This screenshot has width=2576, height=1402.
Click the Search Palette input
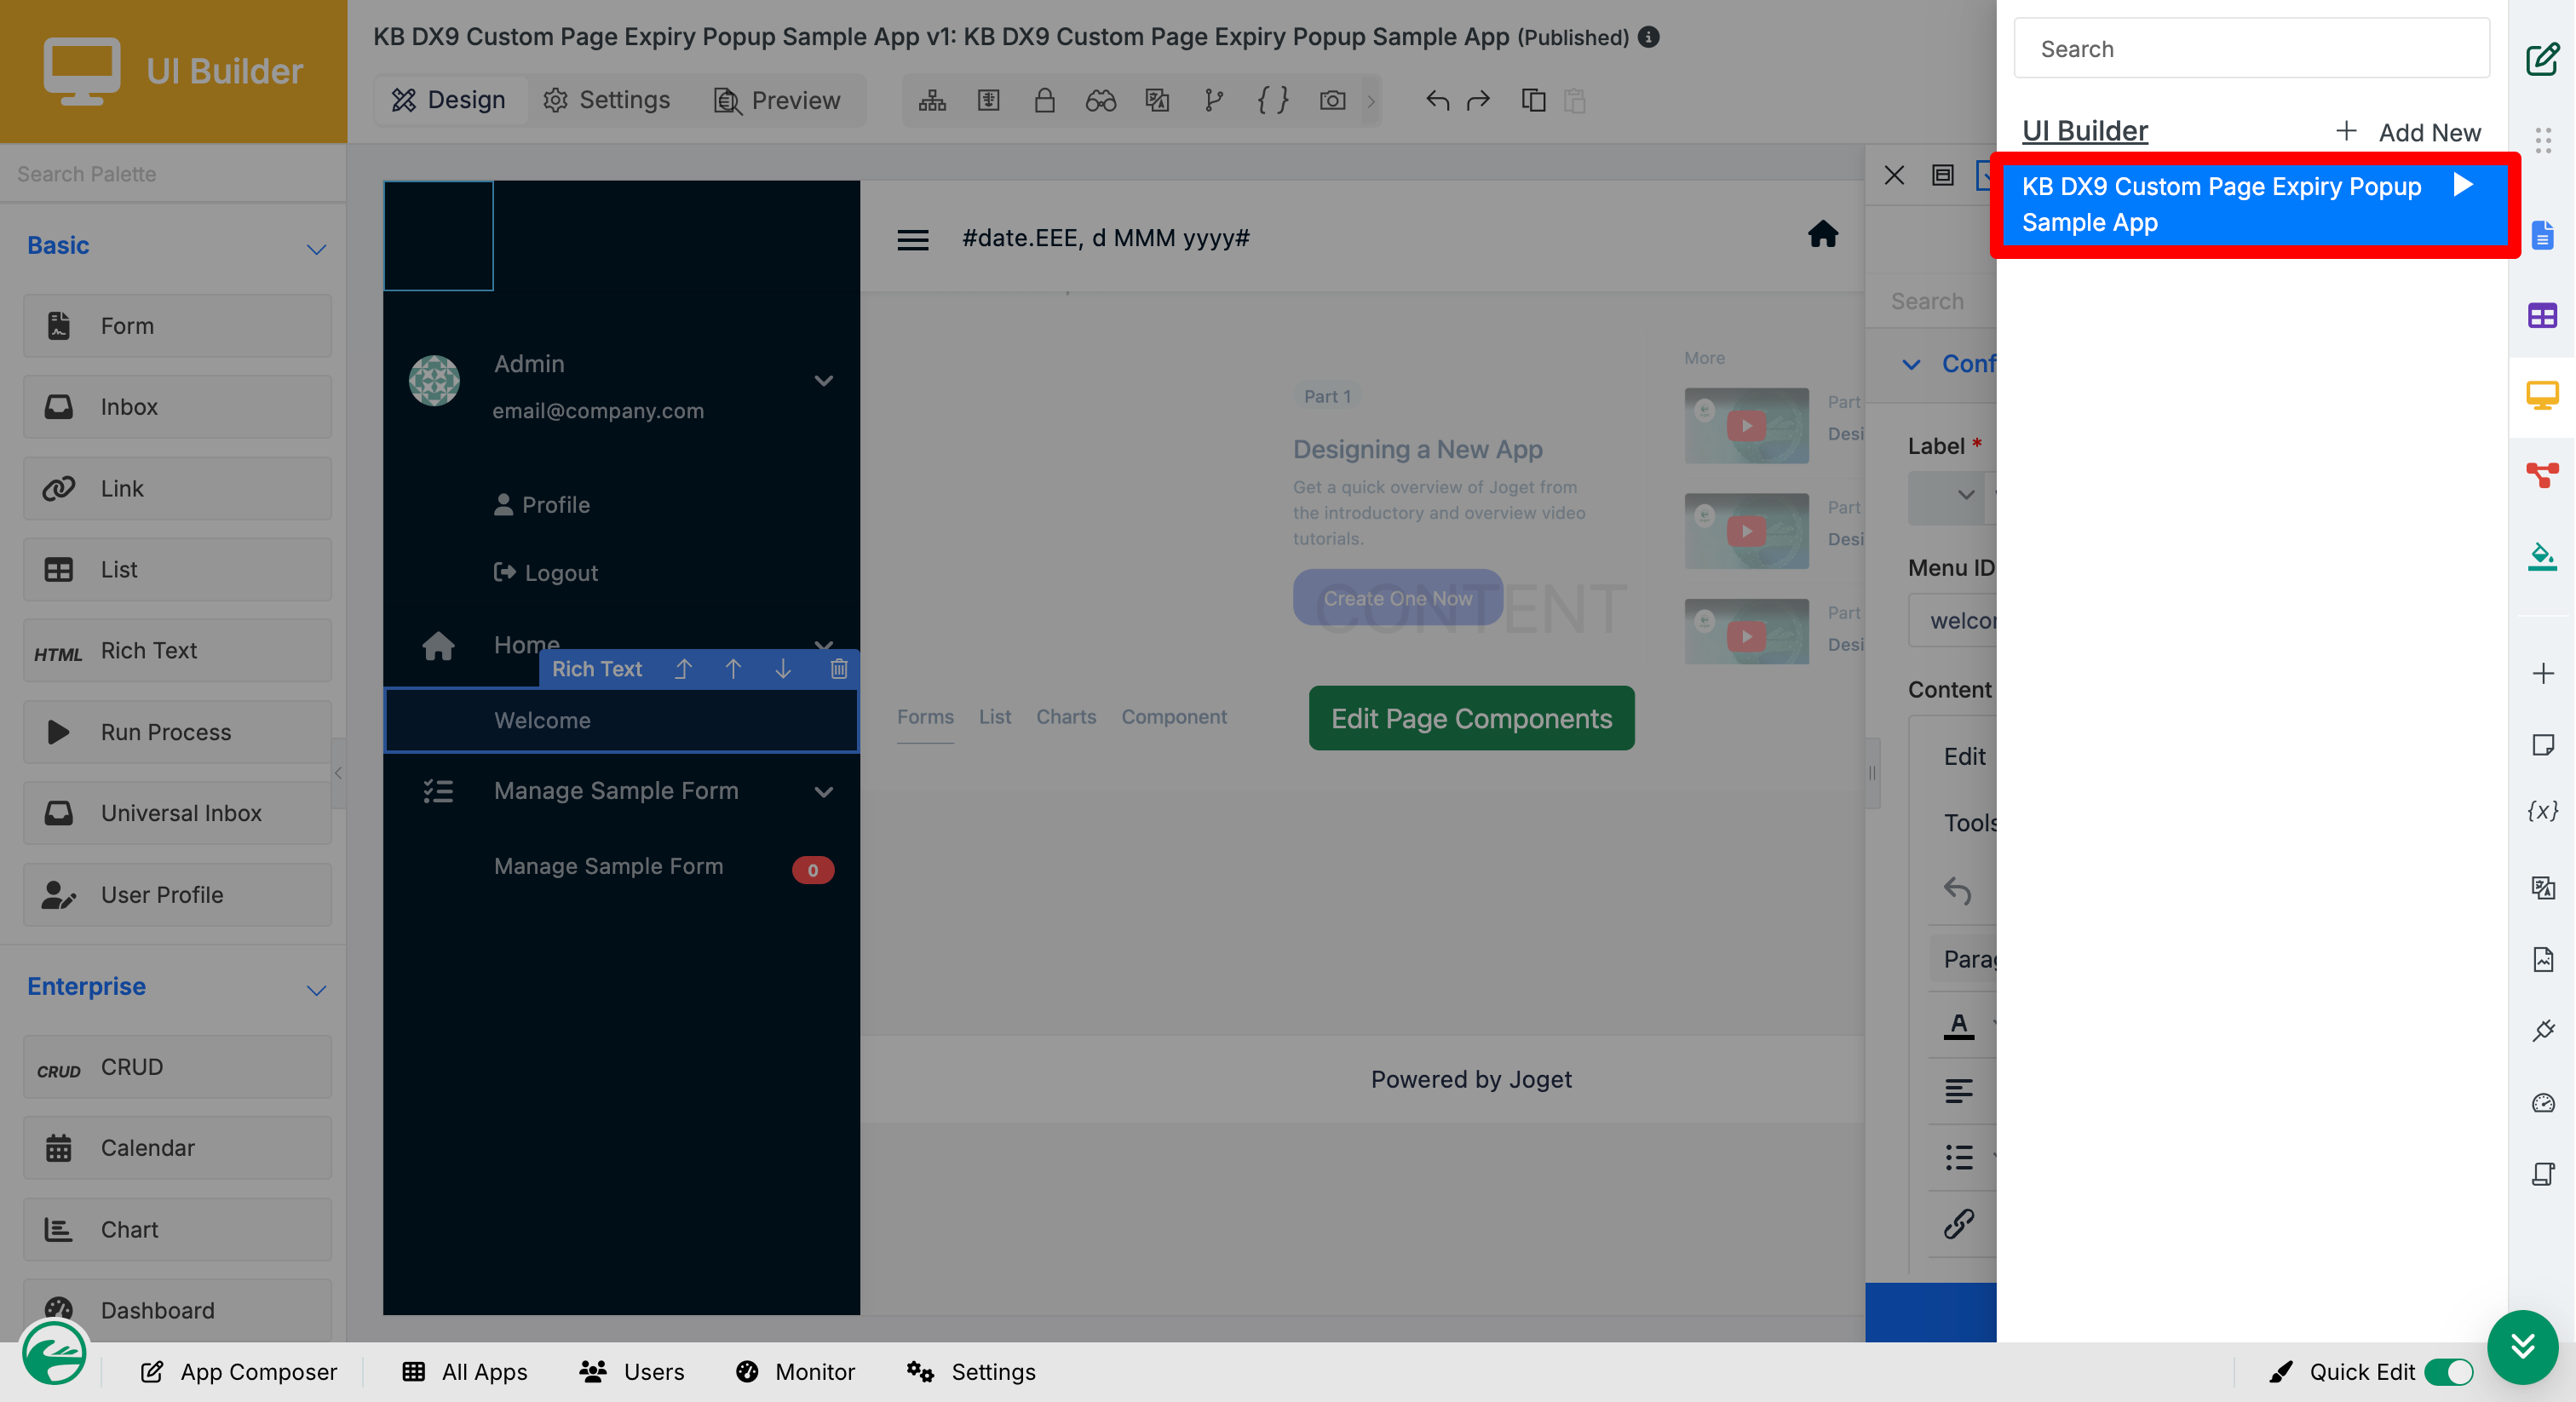click(x=173, y=174)
